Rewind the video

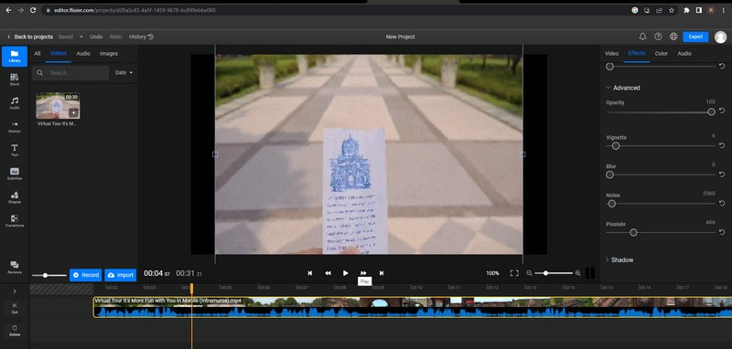pyautogui.click(x=328, y=273)
